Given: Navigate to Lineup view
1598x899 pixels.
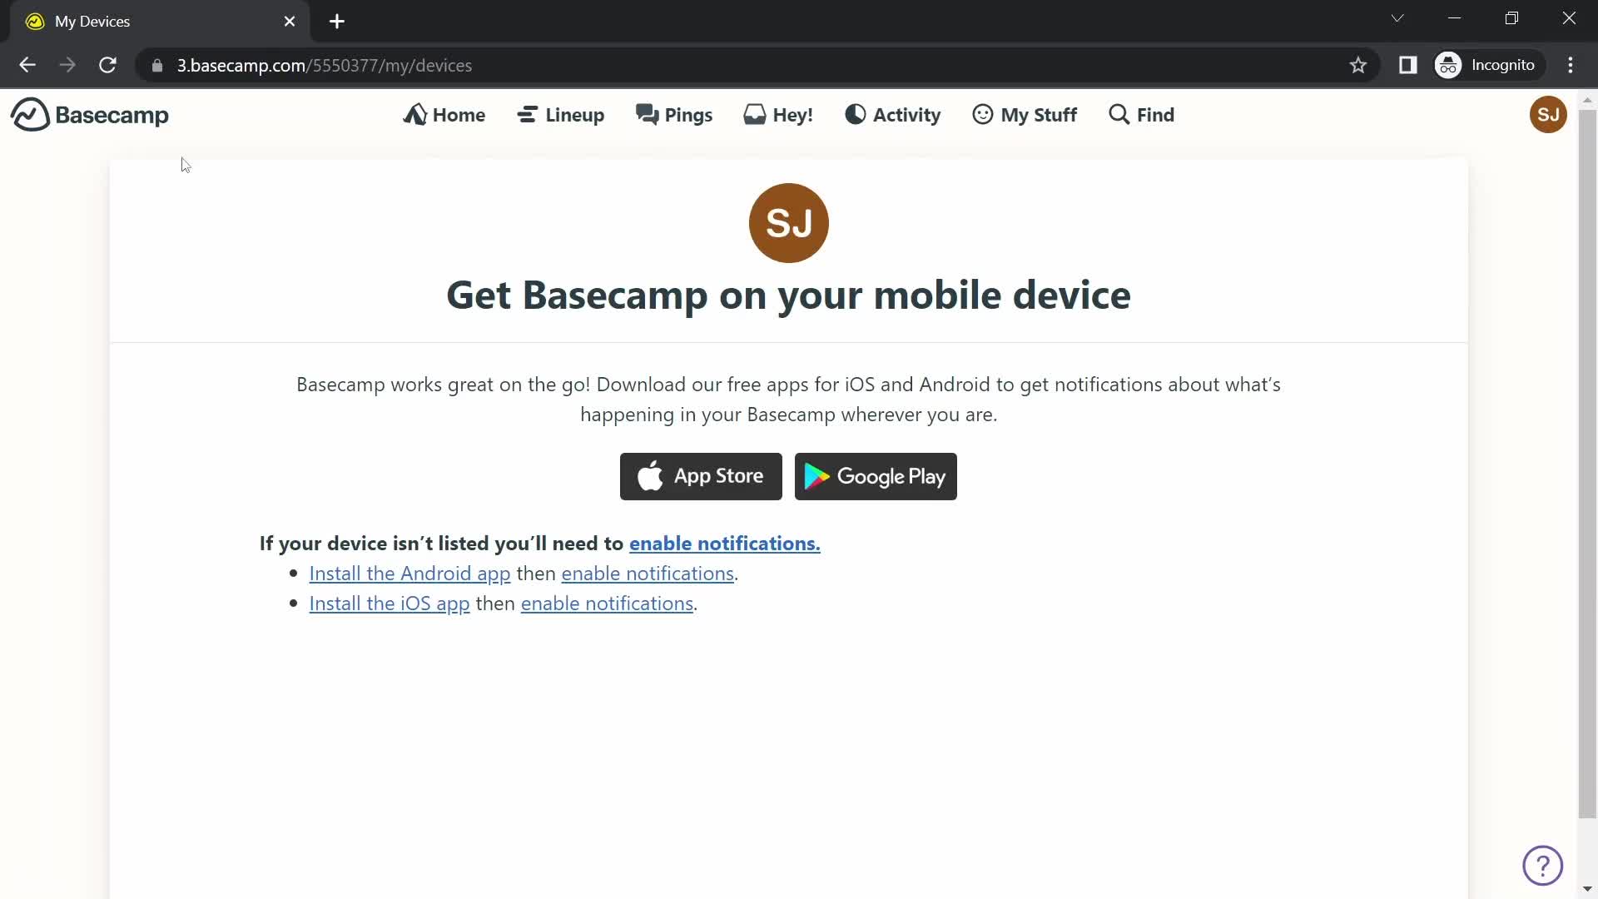Looking at the screenshot, I should [x=561, y=114].
